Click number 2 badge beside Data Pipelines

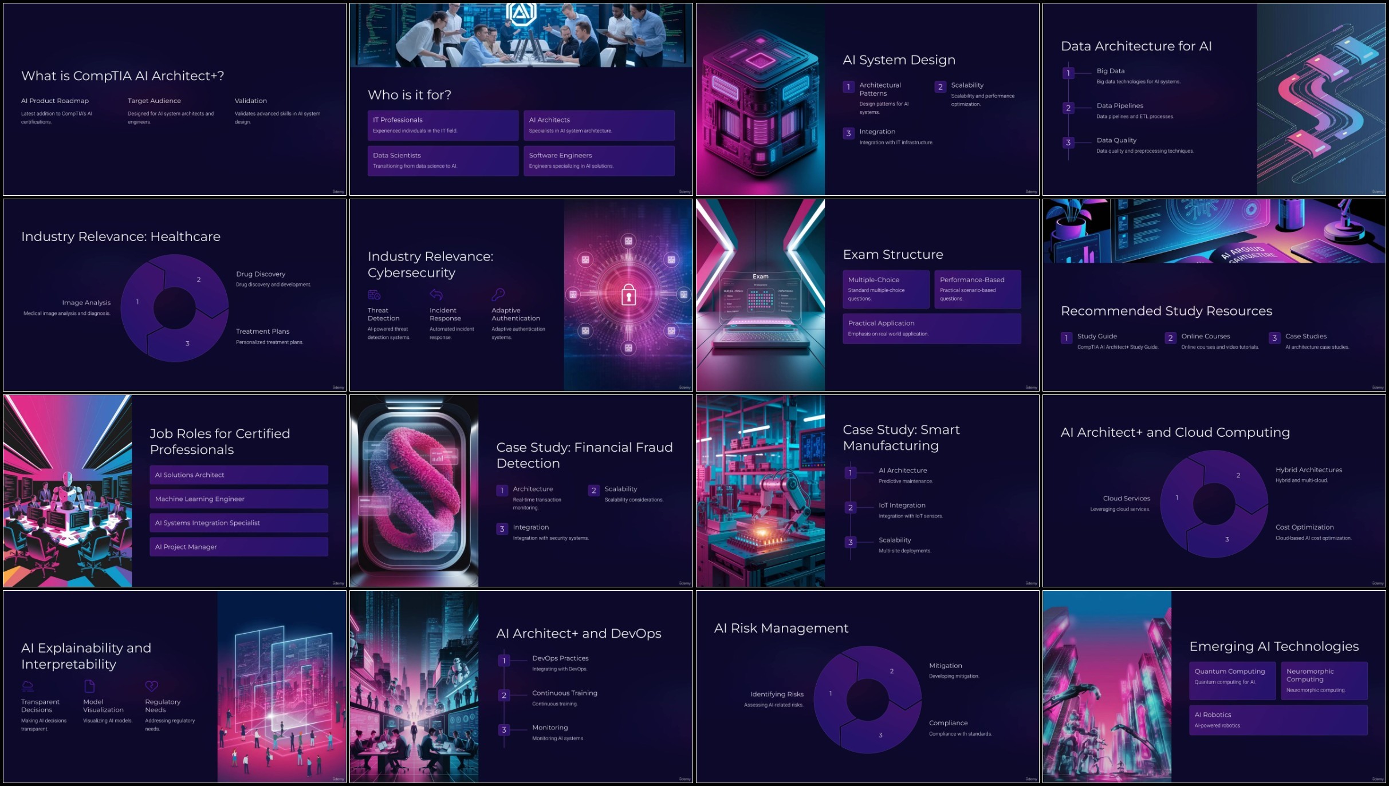click(x=1068, y=108)
